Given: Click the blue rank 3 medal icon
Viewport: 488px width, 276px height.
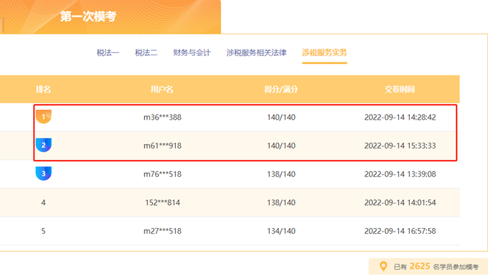Looking at the screenshot, I should coord(44,173).
